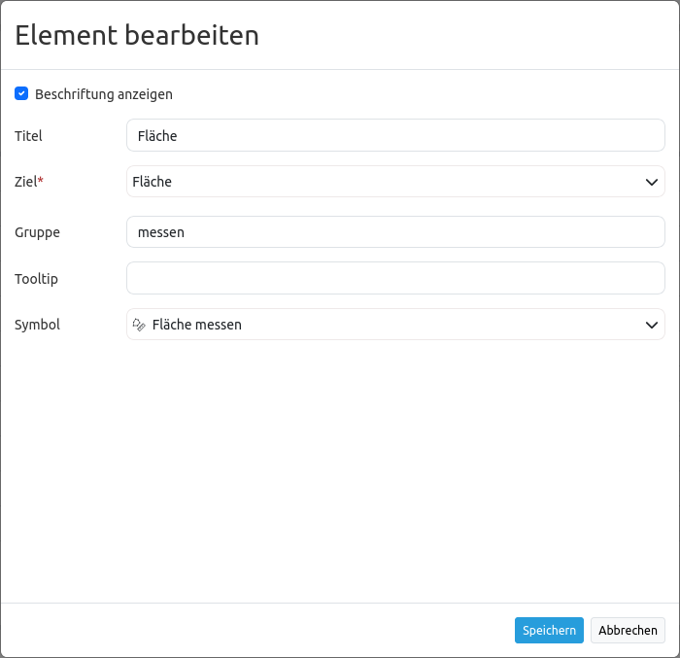Place cursor after 'Fläche' in Titel field
Viewport: 680px width, 658px height.
click(178, 136)
